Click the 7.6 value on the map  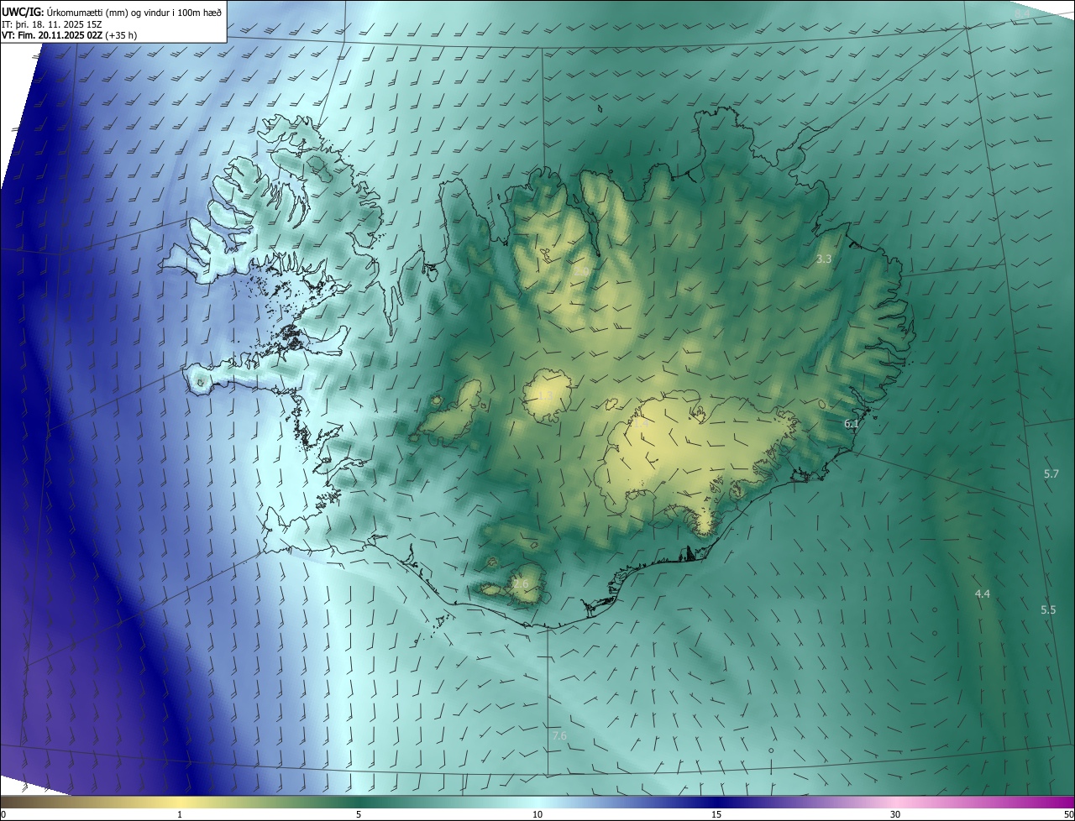(x=559, y=736)
